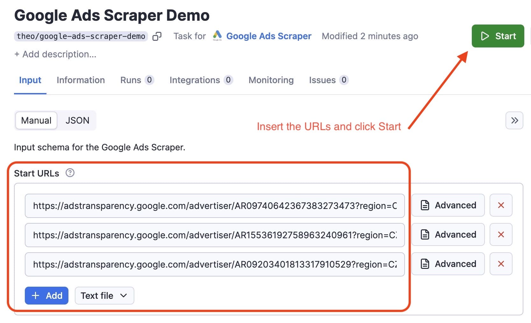Switch to the Monitoring tab

click(x=271, y=80)
